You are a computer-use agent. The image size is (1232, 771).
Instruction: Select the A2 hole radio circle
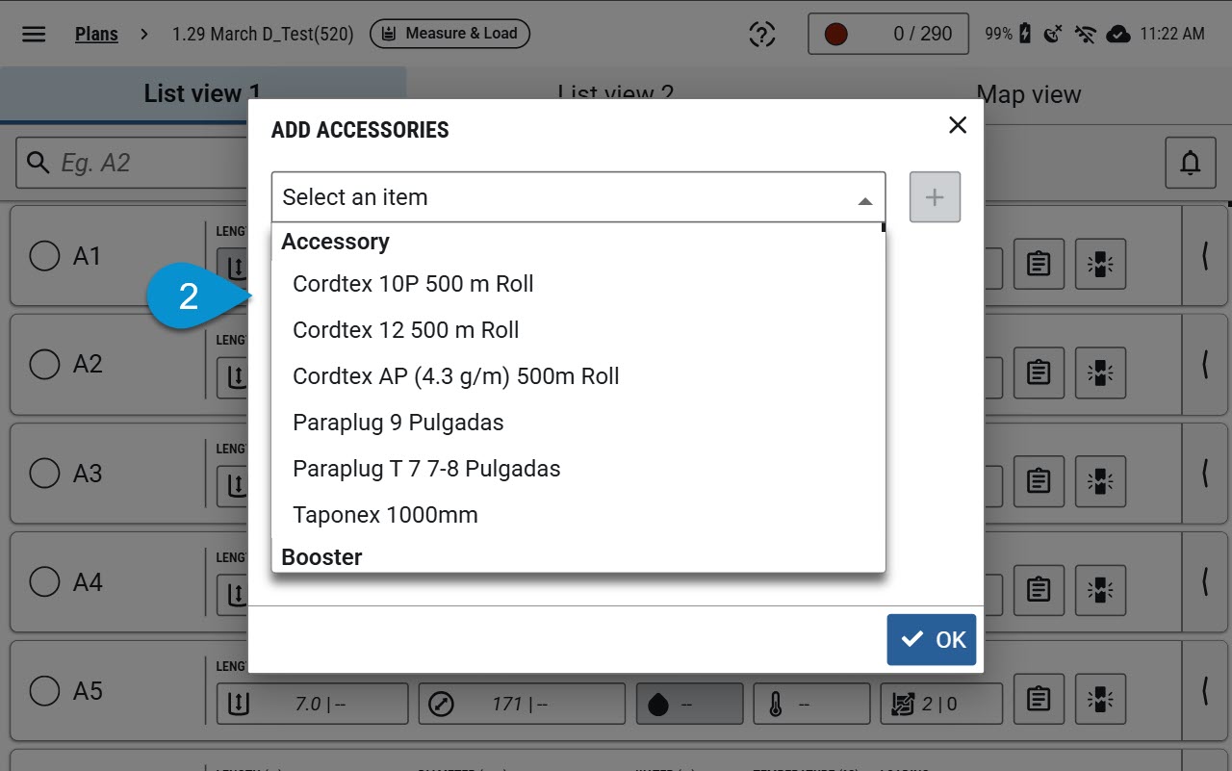coord(44,365)
